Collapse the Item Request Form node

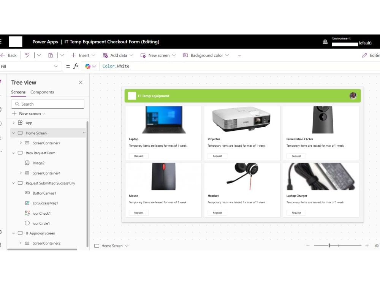pyautogui.click(x=14, y=153)
